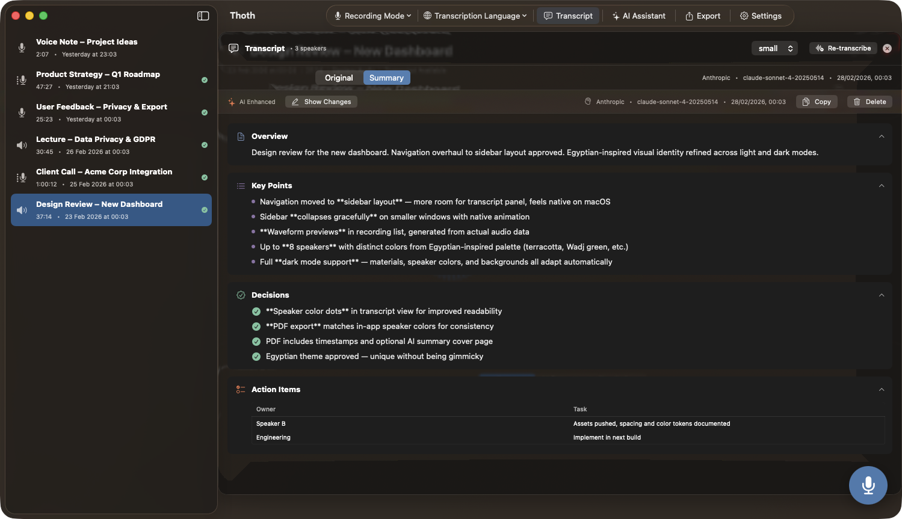The width and height of the screenshot is (902, 519).
Task: Close the transcript panel with X icon
Action: [887, 48]
